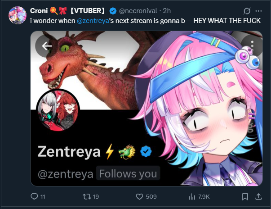Click the @zentreya mention link
The width and height of the screenshot is (271, 209).
[x=93, y=21]
